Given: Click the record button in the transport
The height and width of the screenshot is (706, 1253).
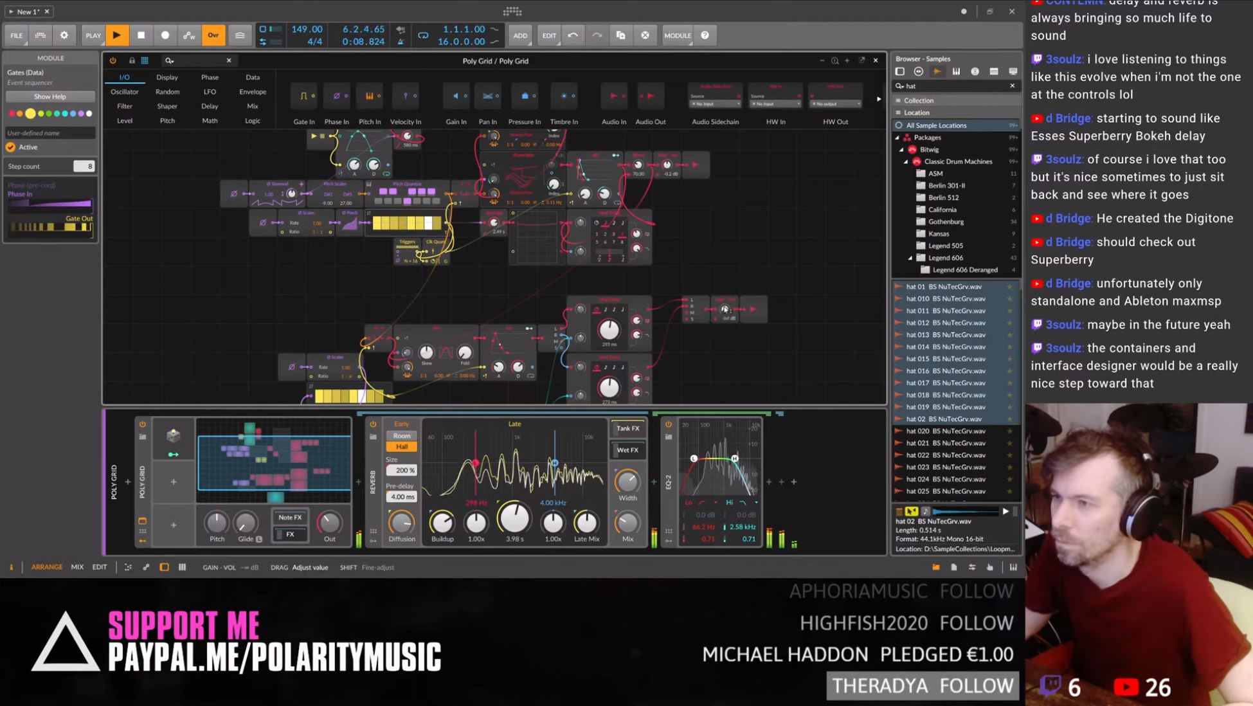Looking at the screenshot, I should coord(166,35).
